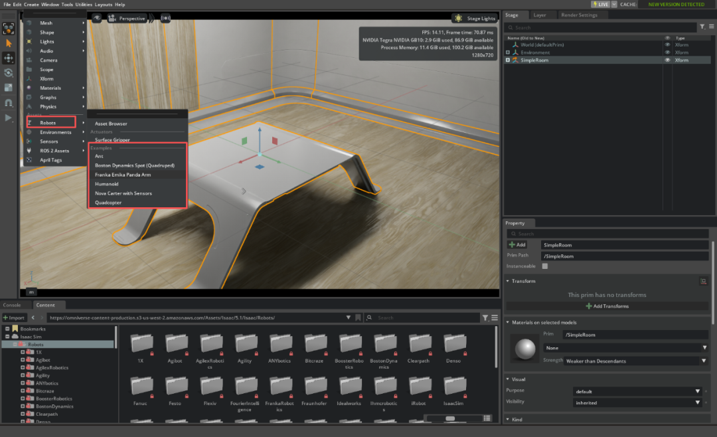Activate the Scale tool in toolbar
The width and height of the screenshot is (717, 437).
(8, 88)
